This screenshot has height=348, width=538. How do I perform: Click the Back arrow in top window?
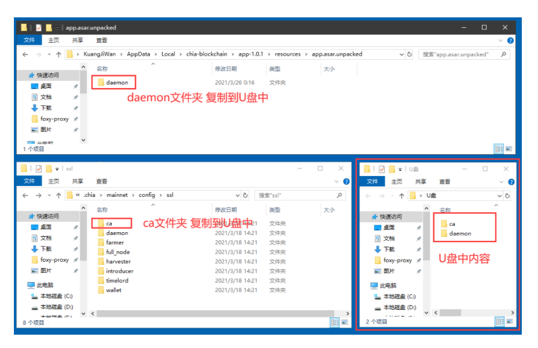point(25,54)
